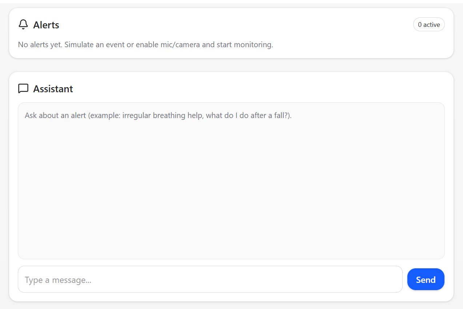Click the gray gap between the Alerts and Assistant cards
Image resolution: width=463 pixels, height=309 pixels.
[x=231, y=65]
